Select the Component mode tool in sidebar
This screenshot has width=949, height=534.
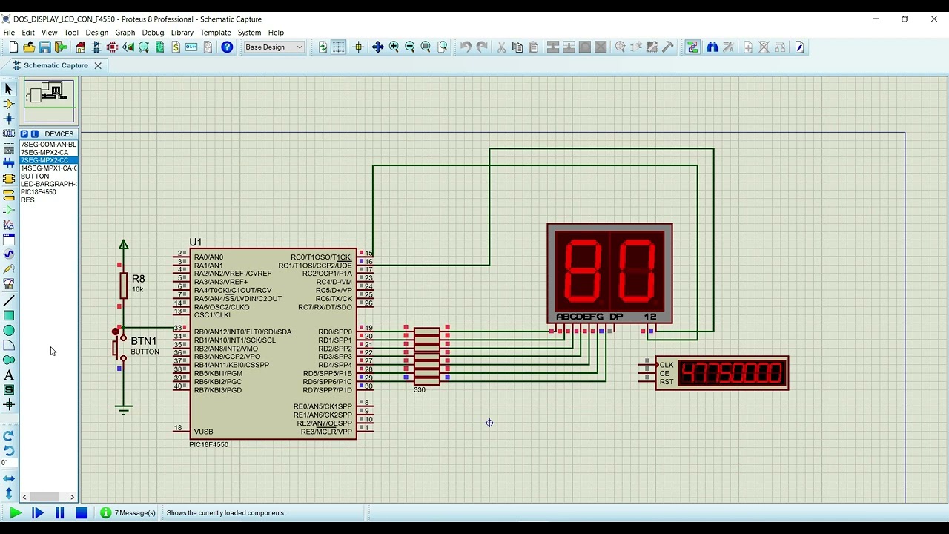[x=9, y=104]
